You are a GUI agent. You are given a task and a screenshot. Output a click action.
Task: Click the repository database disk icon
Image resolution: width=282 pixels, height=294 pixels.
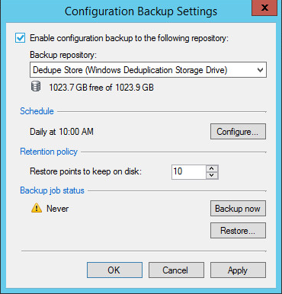[36, 87]
